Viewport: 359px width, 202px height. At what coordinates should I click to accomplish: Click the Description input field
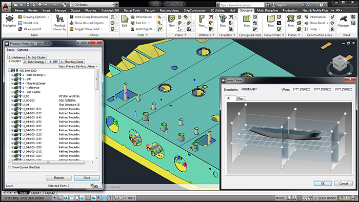pyautogui.click(x=260, y=89)
